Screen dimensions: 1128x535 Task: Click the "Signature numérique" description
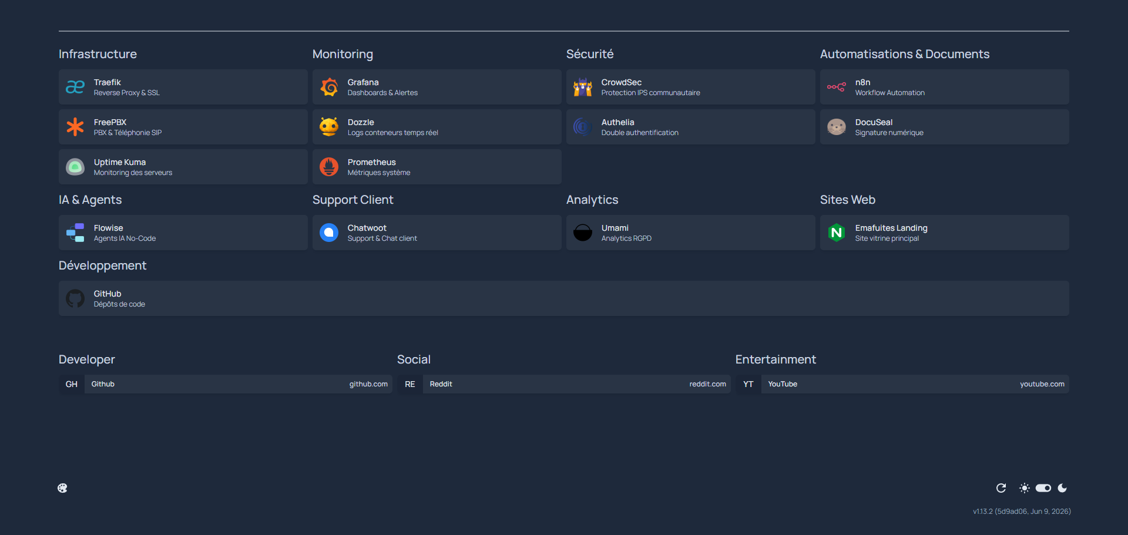(x=889, y=133)
